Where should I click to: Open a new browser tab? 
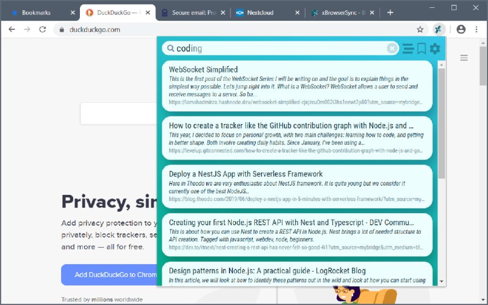pos(390,13)
